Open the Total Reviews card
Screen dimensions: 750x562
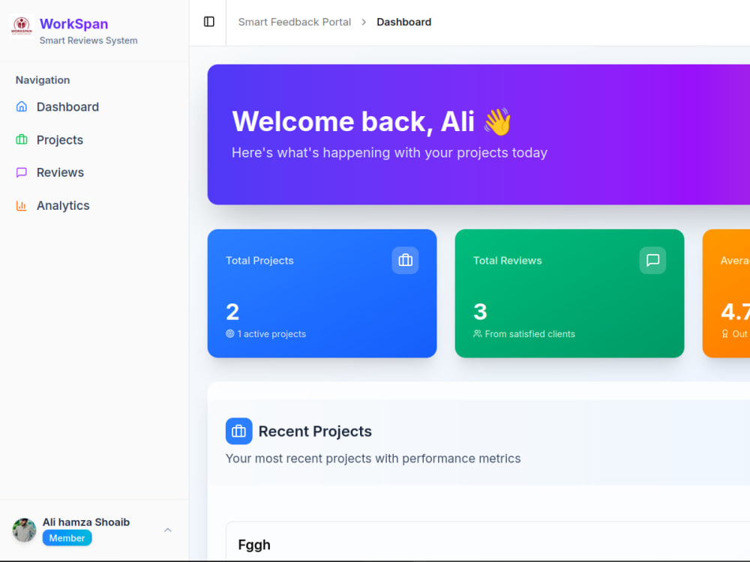point(569,294)
